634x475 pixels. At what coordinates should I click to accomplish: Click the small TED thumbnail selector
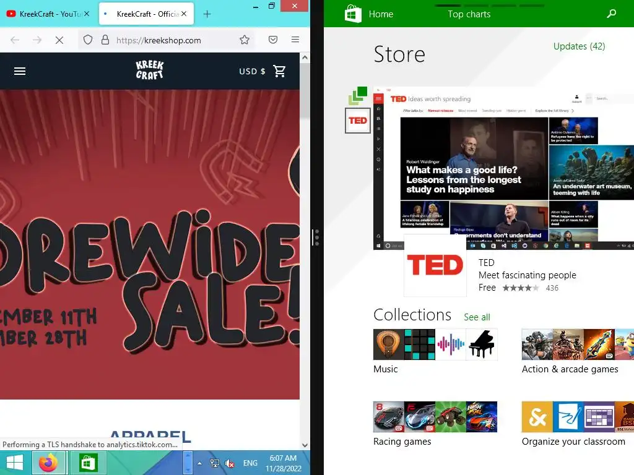click(358, 121)
